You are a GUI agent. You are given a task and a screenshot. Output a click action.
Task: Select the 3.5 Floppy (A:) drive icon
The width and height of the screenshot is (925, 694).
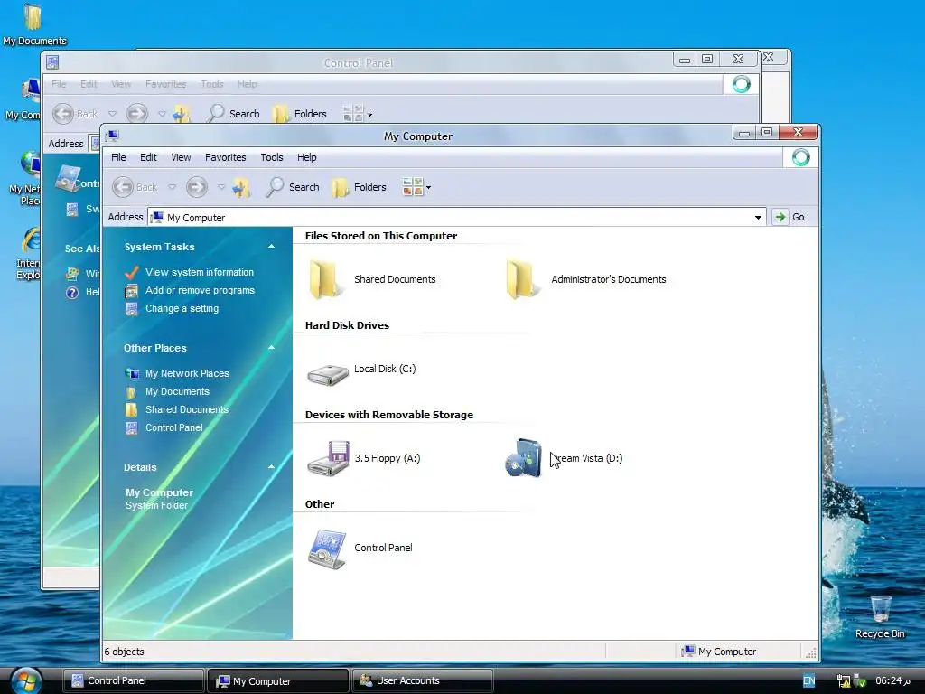click(x=328, y=458)
